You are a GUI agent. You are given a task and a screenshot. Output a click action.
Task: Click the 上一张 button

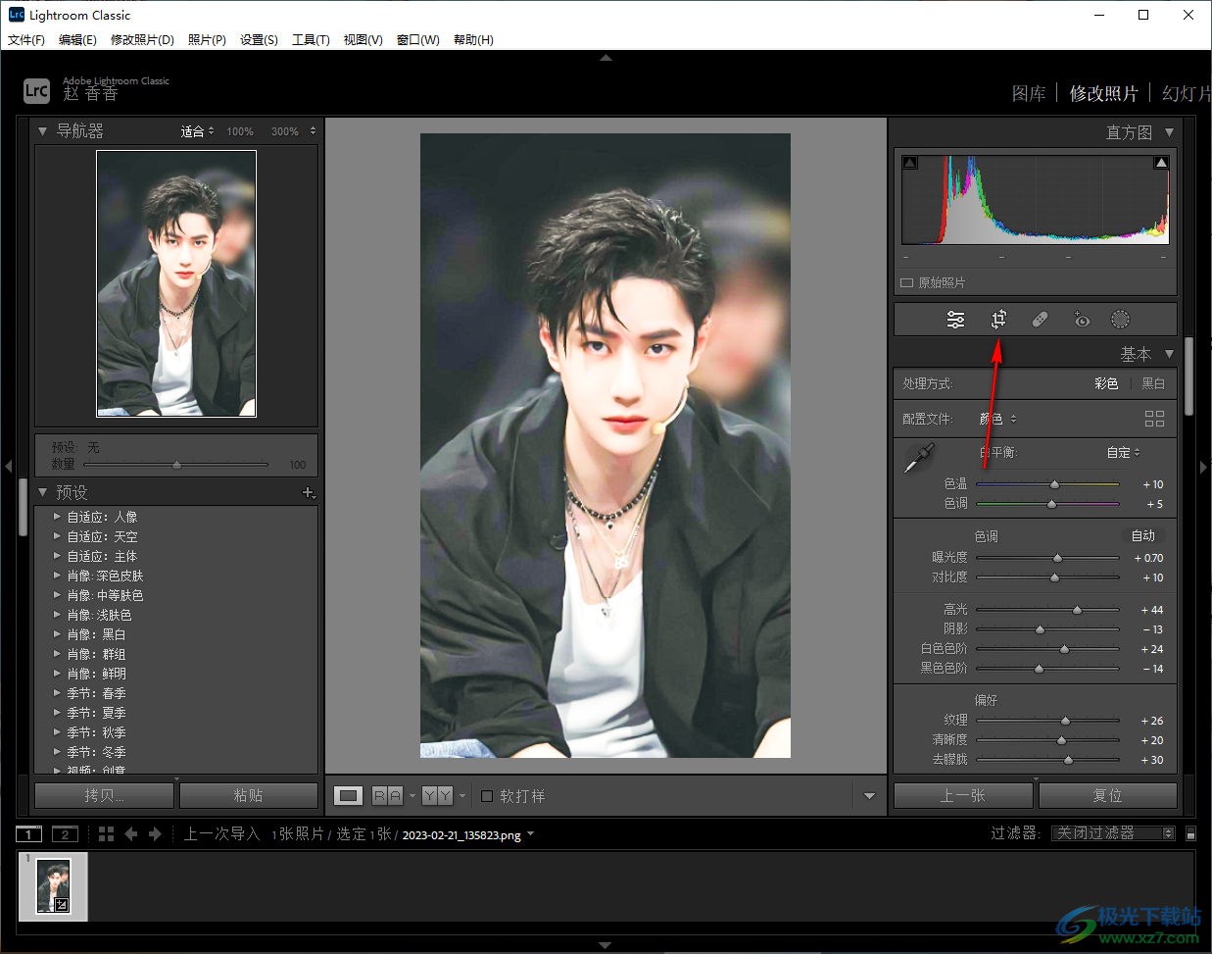point(963,795)
